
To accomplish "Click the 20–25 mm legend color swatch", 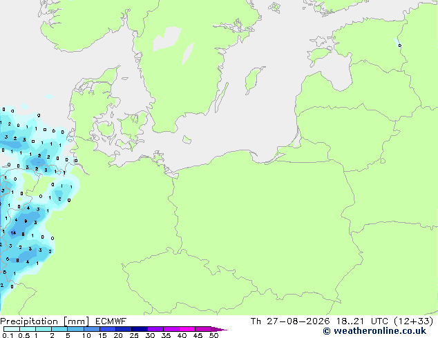I will [x=123, y=329].
